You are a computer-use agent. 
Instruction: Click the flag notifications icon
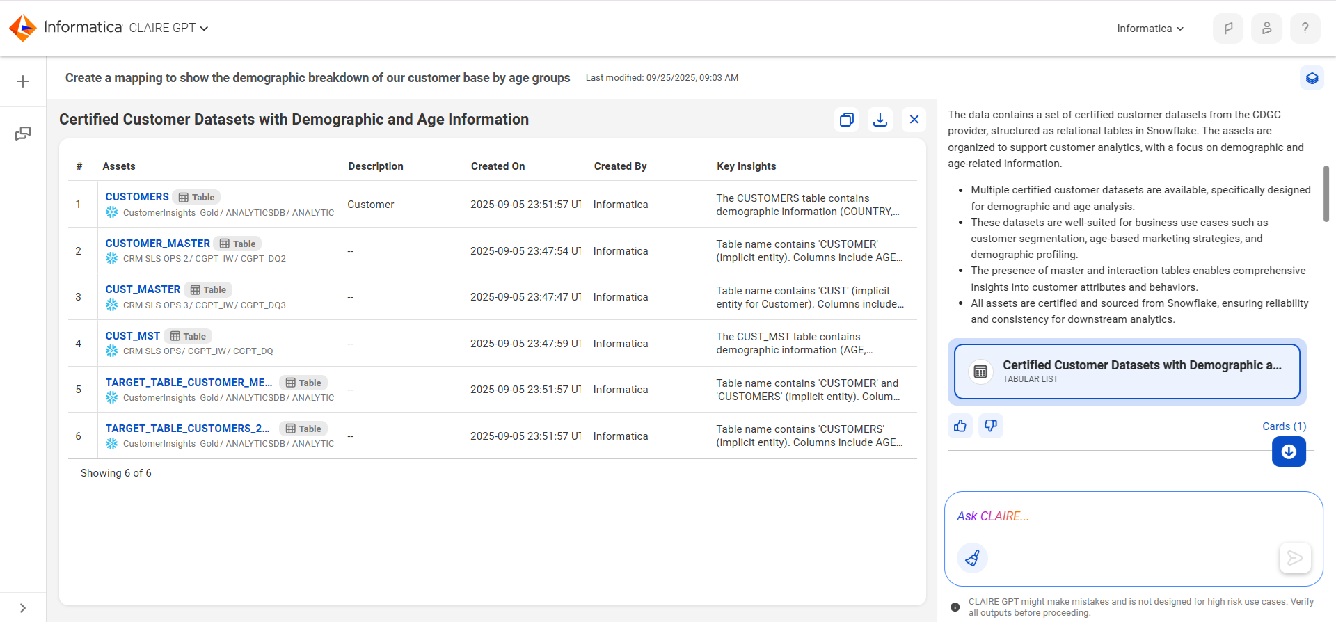(x=1228, y=29)
